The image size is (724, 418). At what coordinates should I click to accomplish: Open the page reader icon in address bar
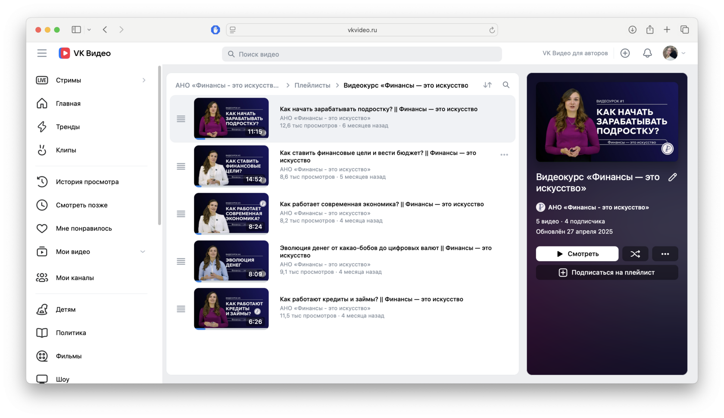click(233, 30)
